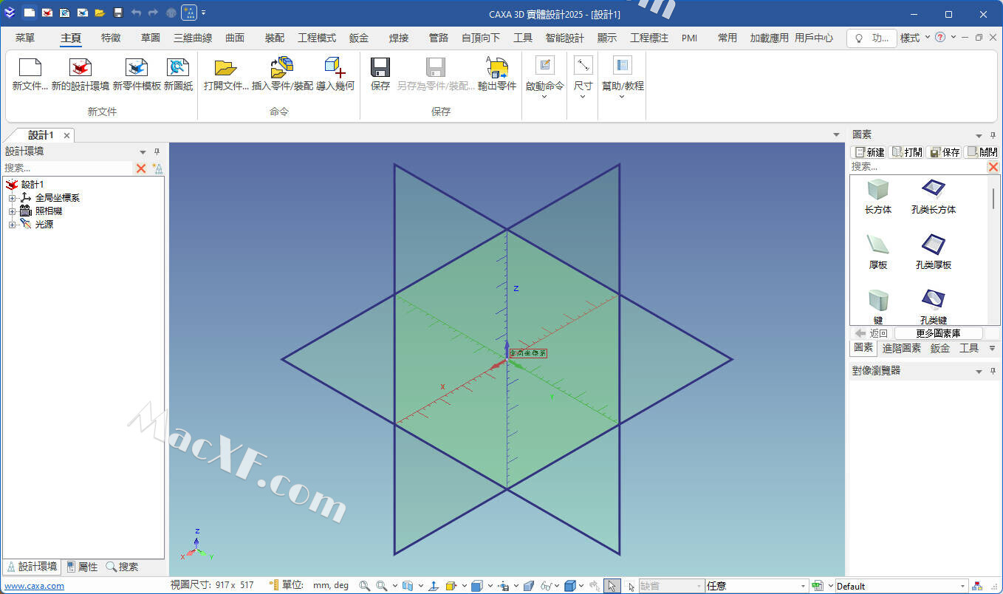Click the 新的設計環境 icon in ribbon
The height and width of the screenshot is (594, 1003).
(81, 68)
